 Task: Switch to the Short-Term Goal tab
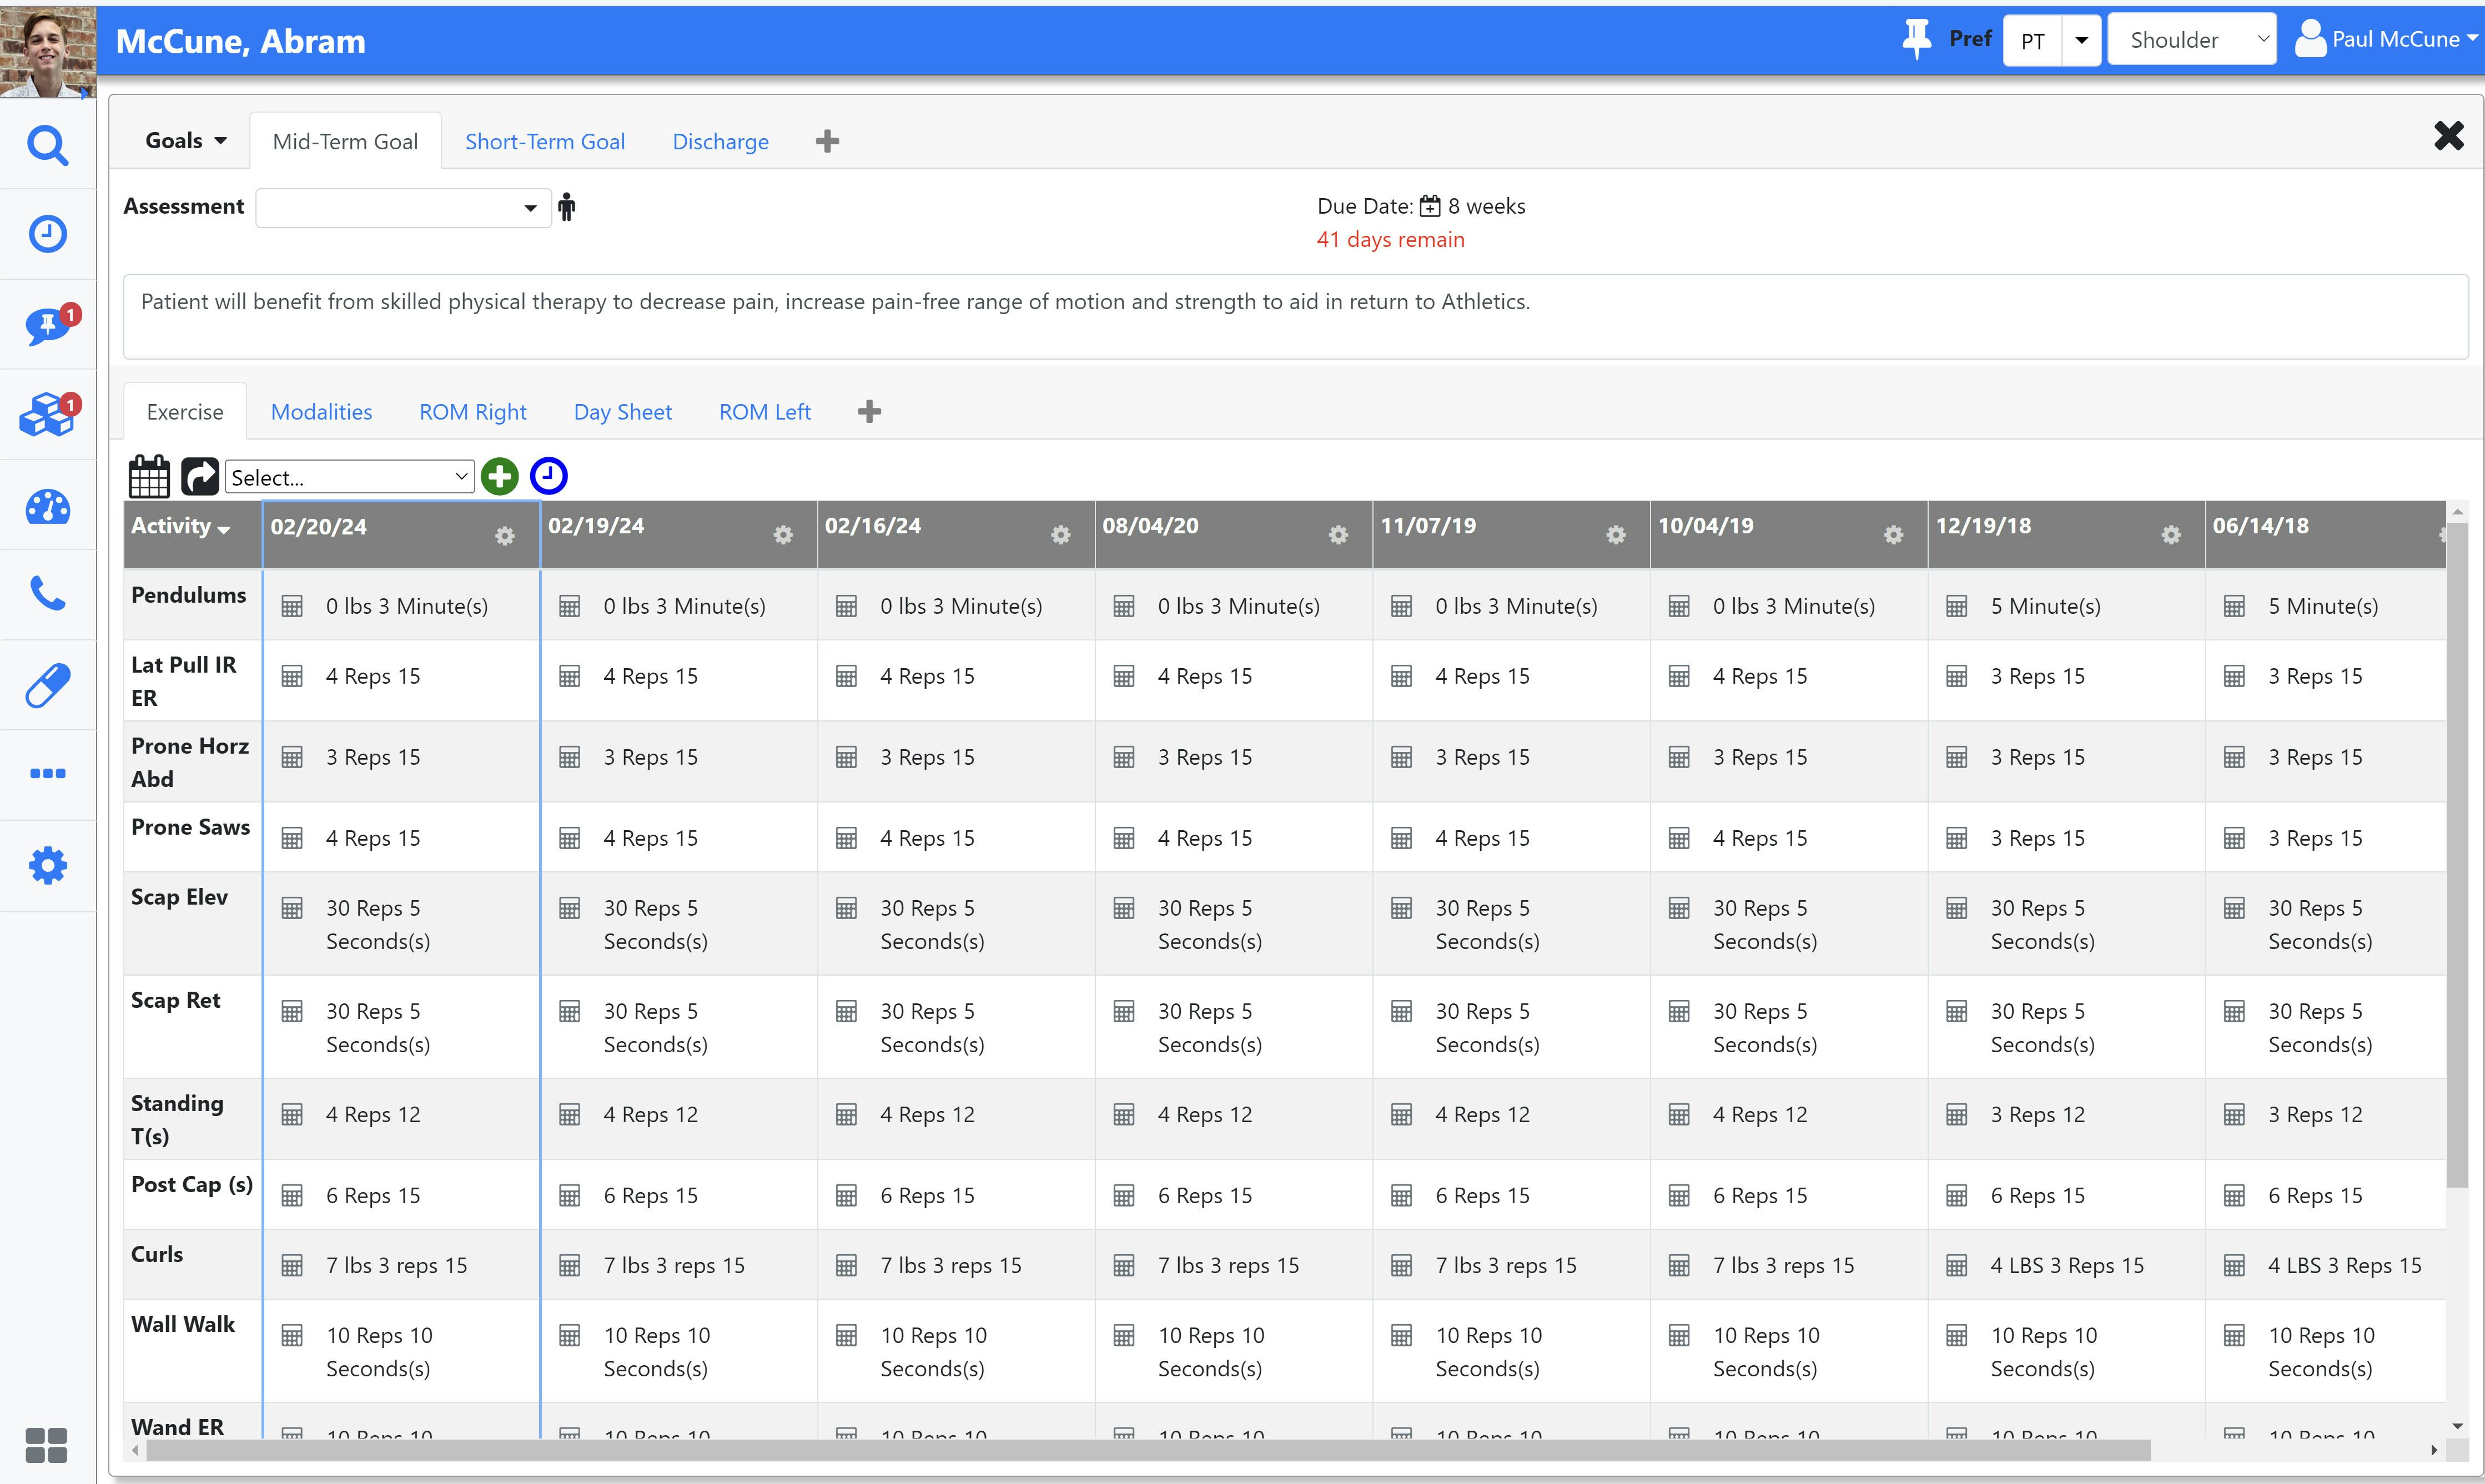coord(544,142)
